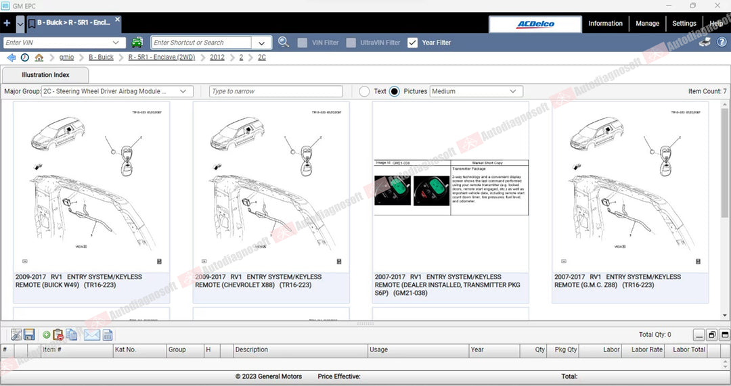Click the green add item icon
Image resolution: width=731 pixels, height=386 pixels.
(x=46, y=335)
